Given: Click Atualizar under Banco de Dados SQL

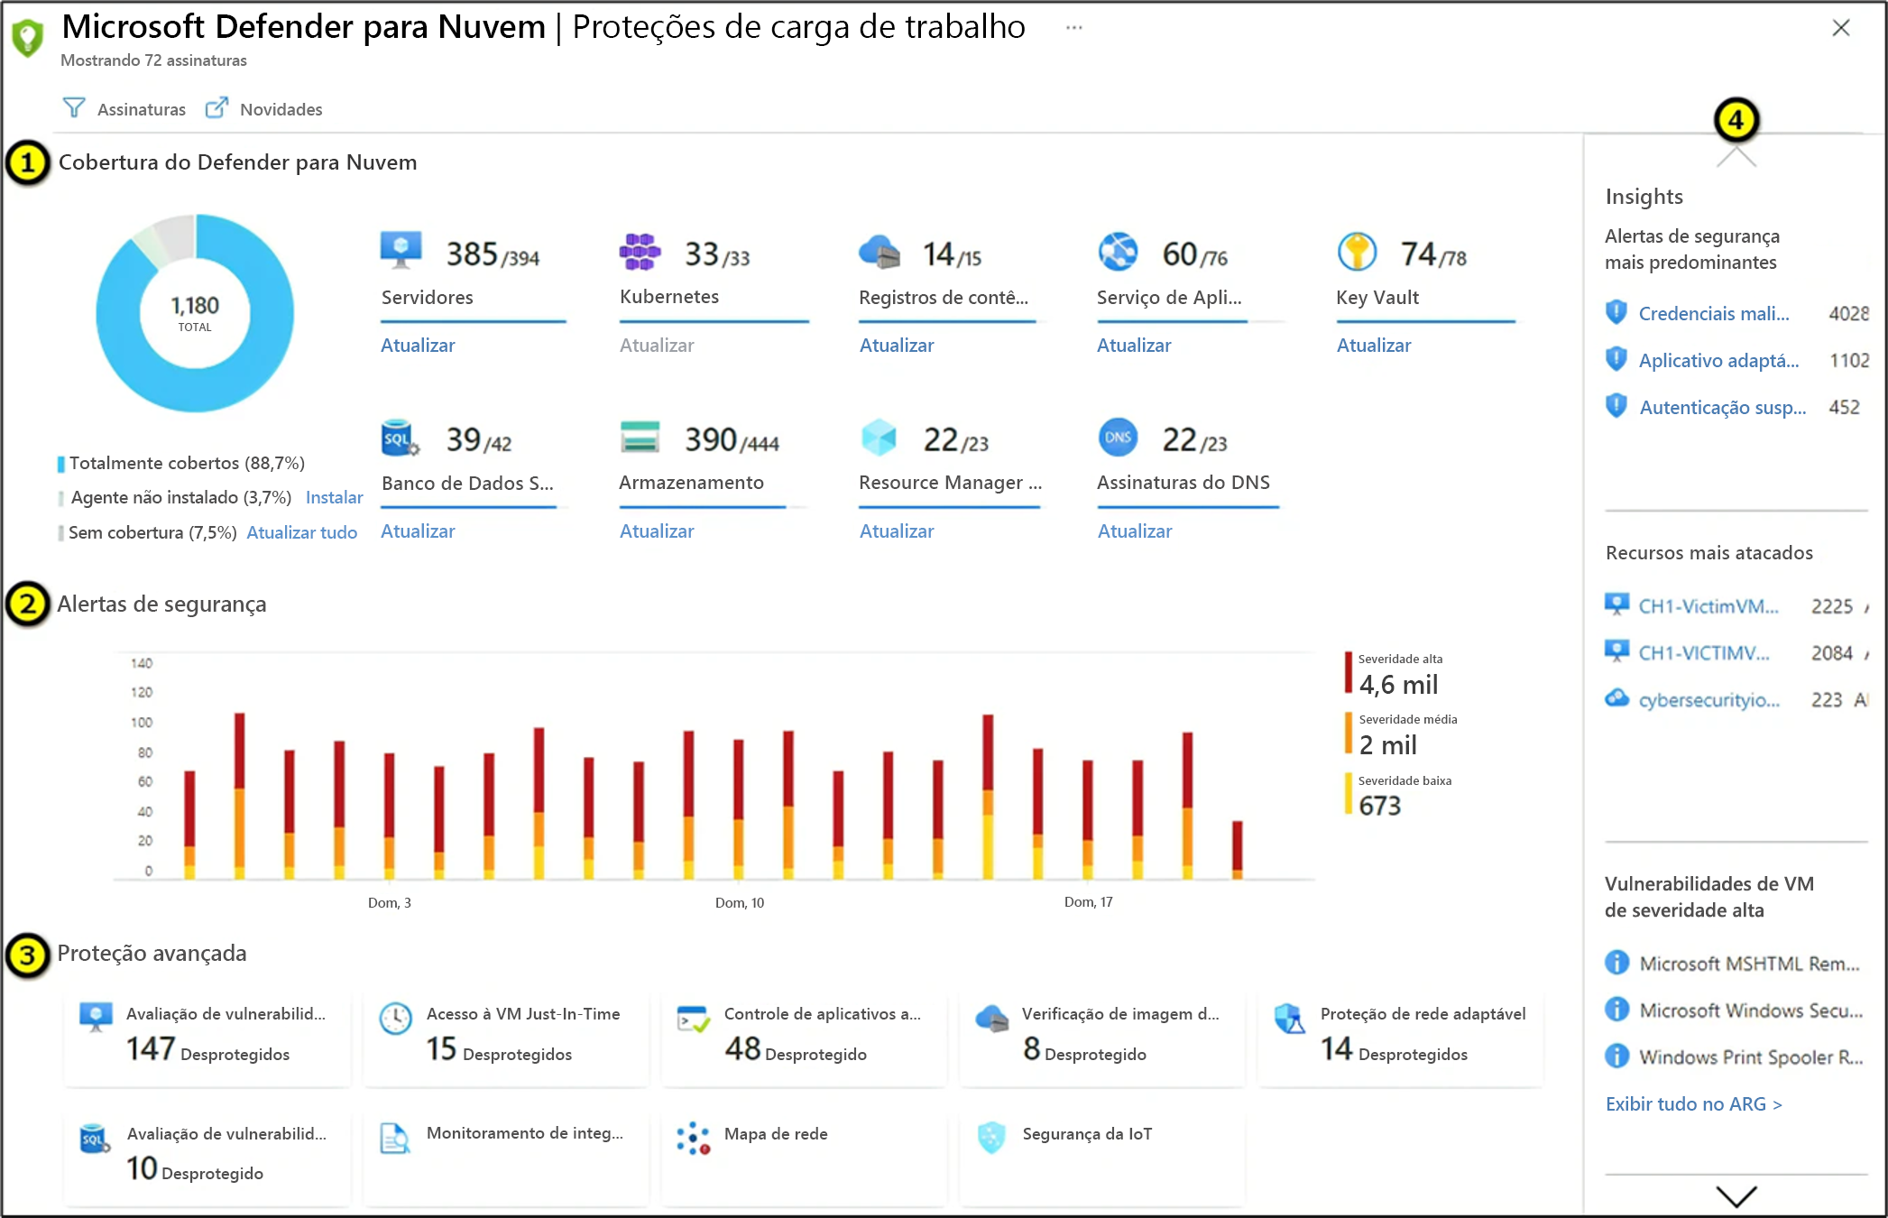Looking at the screenshot, I should tap(418, 531).
